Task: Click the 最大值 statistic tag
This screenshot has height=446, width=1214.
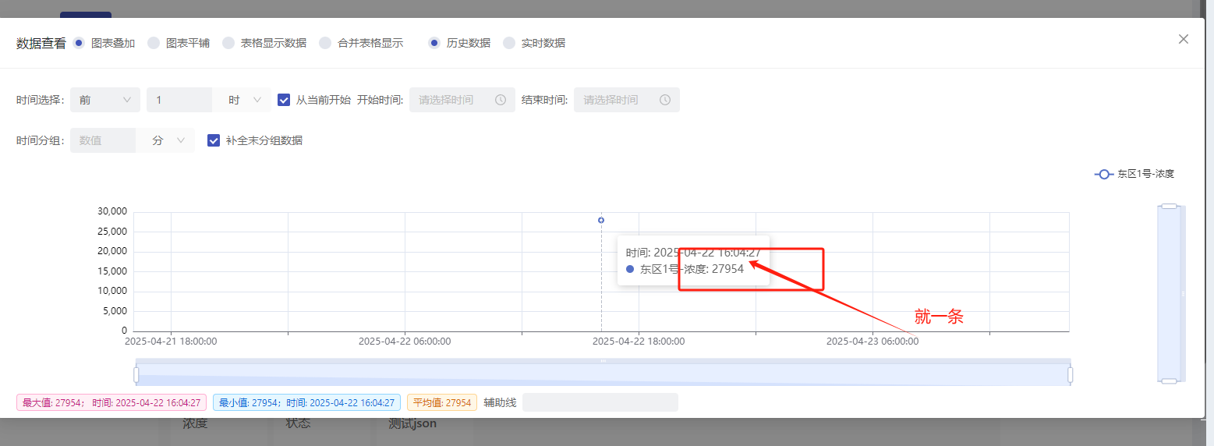Action: pos(111,402)
